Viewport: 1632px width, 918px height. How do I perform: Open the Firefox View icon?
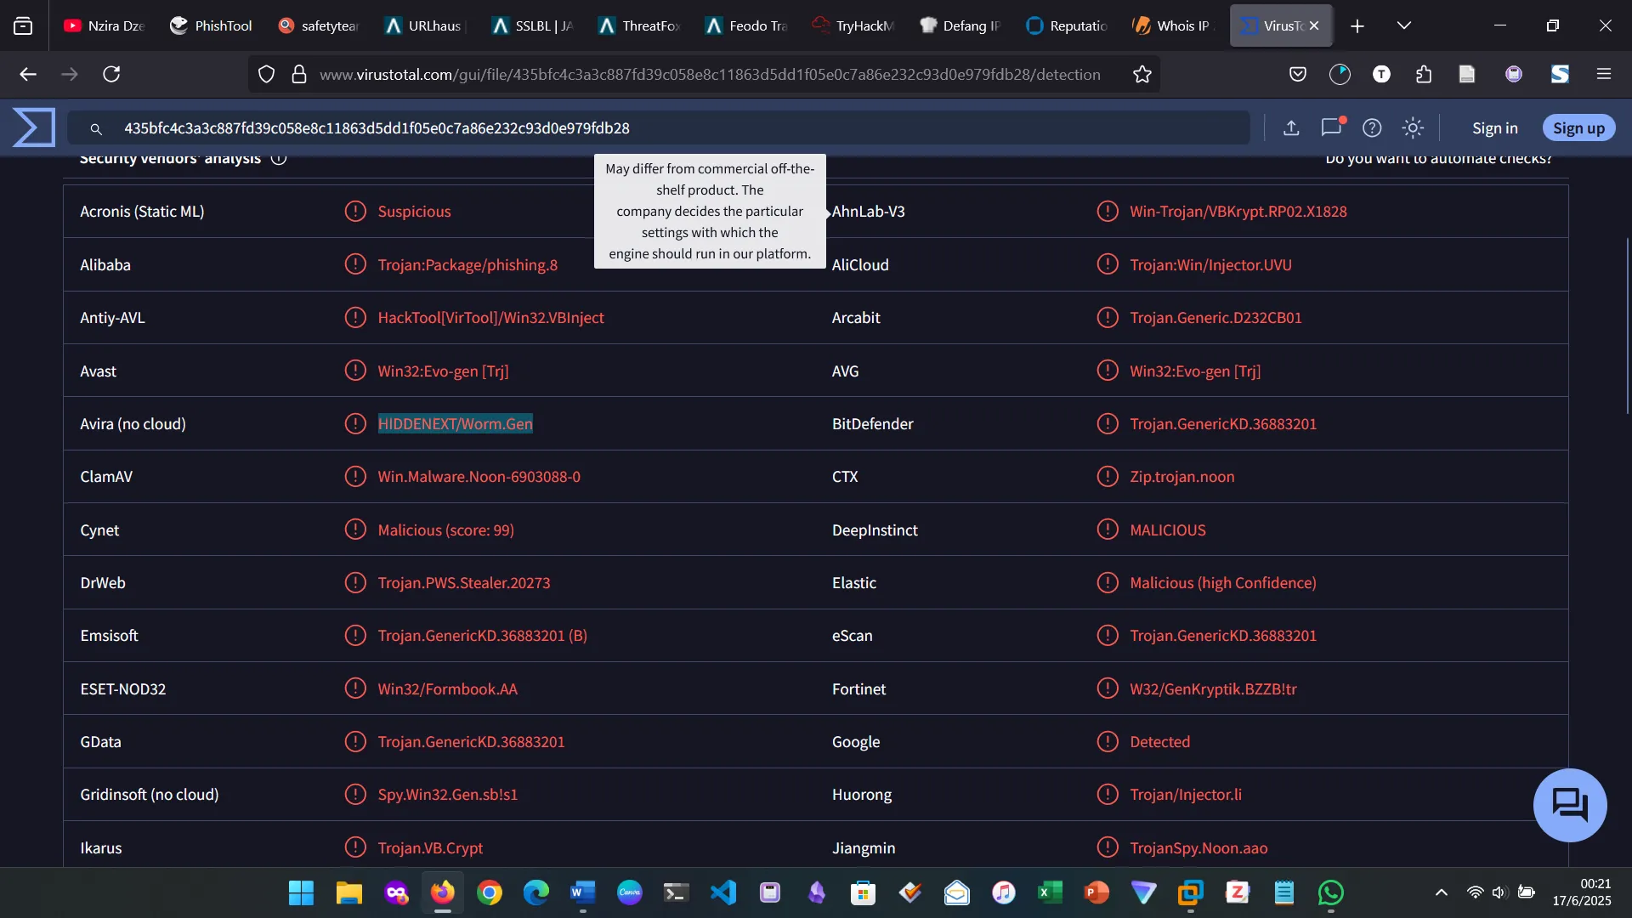pos(23,26)
